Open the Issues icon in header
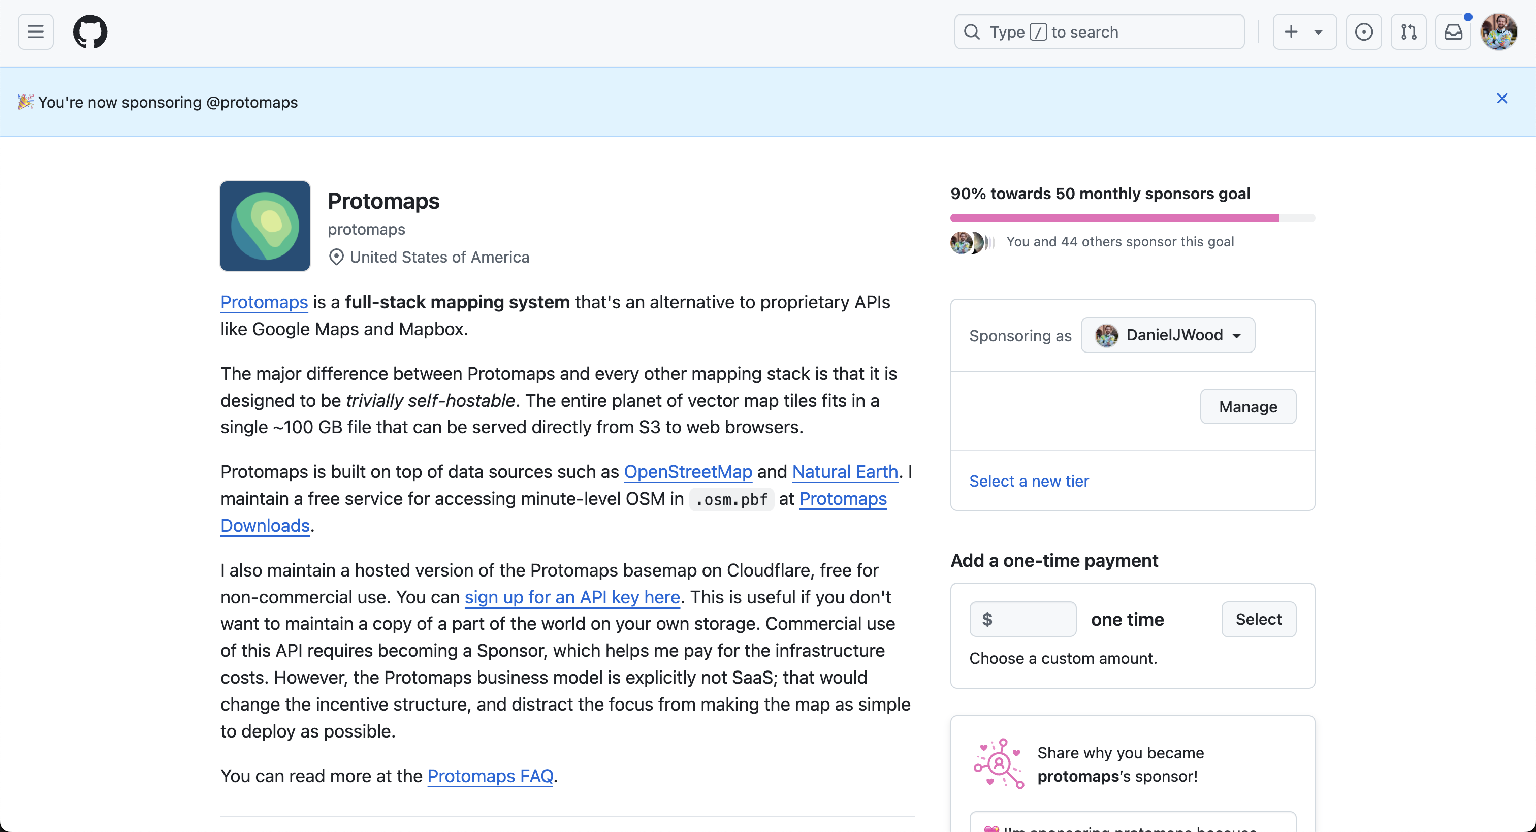This screenshot has height=832, width=1536. (1364, 31)
